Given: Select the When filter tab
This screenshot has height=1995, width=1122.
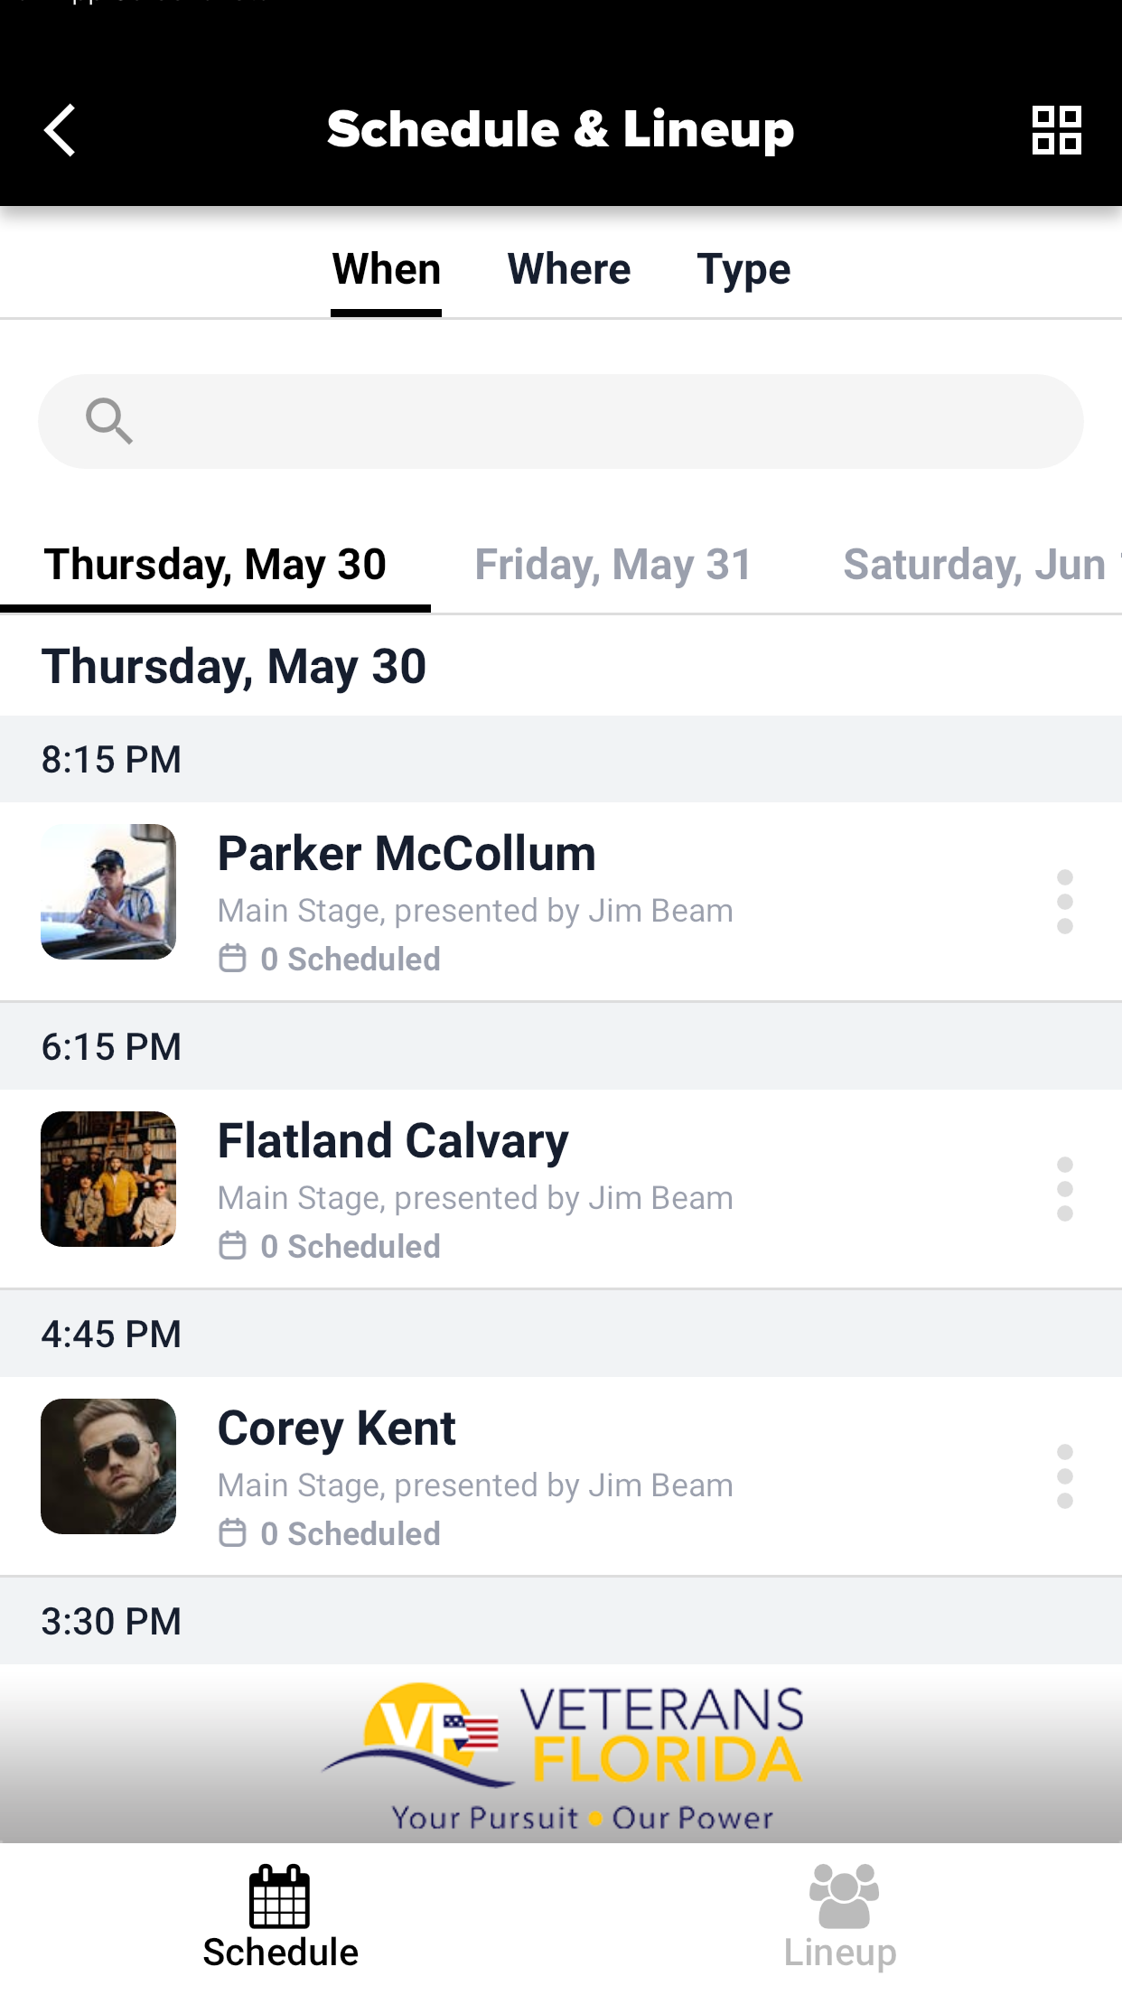Looking at the screenshot, I should [387, 269].
